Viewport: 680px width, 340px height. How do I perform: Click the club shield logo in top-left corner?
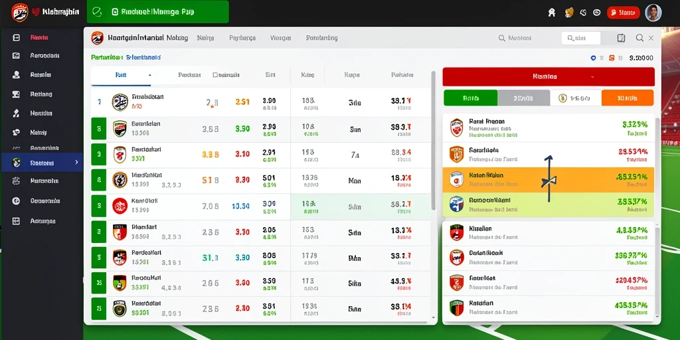19,12
